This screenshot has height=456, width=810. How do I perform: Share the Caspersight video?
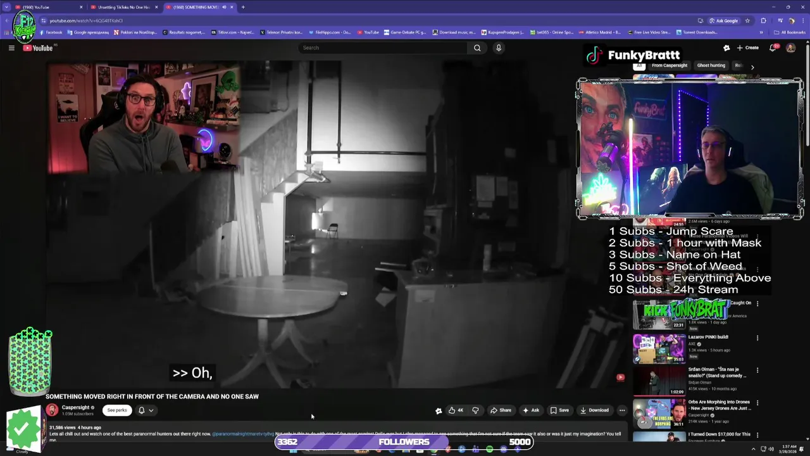(501, 410)
